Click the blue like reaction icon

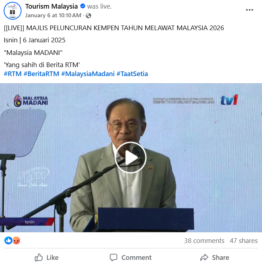[x=8, y=240]
